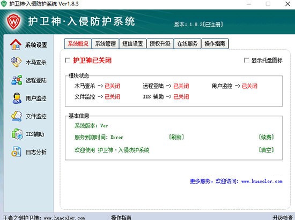Select the 短信设置 tab
The width and height of the screenshot is (295, 220).
pos(133,44)
